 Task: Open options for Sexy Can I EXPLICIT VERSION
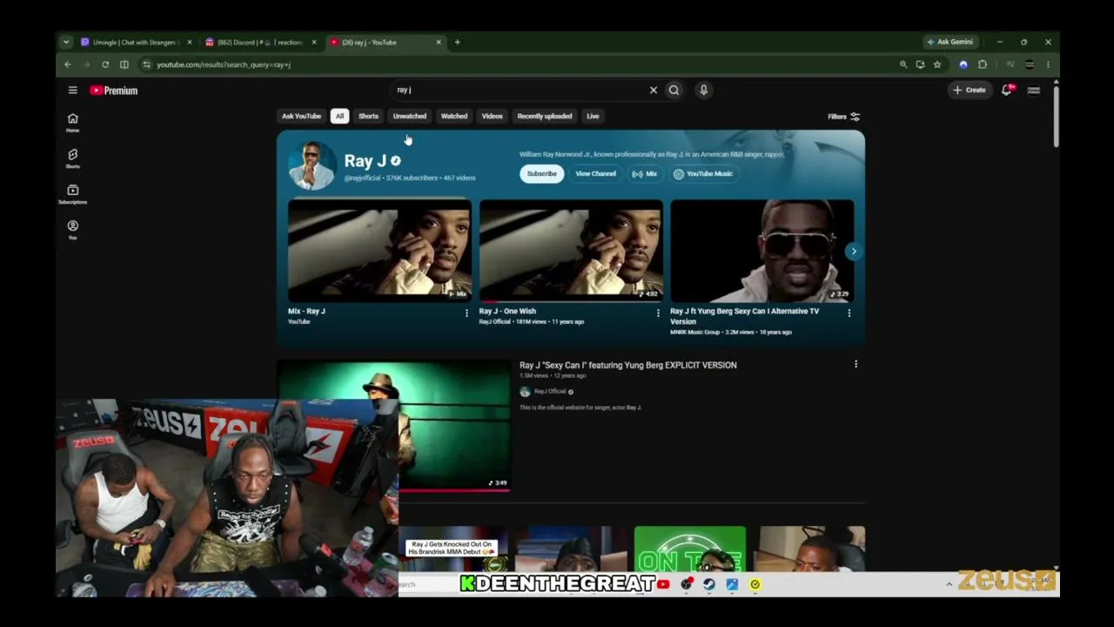[856, 365]
